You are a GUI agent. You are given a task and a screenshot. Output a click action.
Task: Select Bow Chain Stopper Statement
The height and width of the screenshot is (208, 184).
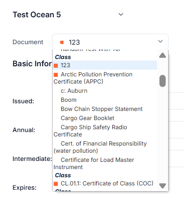105,109
